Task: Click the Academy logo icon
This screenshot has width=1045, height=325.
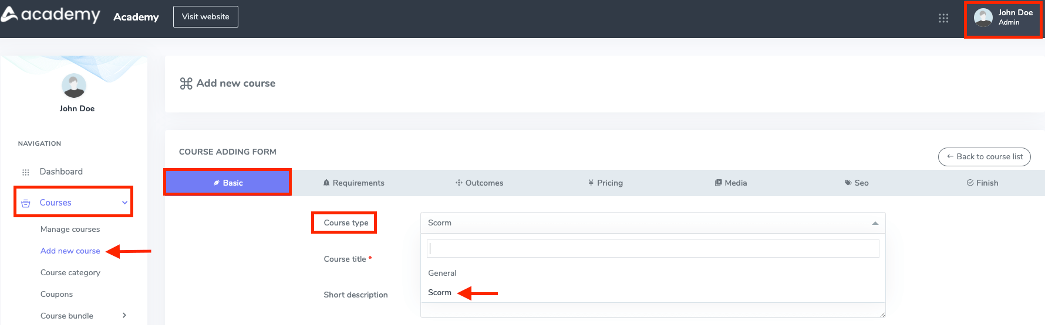Action: coord(9,14)
